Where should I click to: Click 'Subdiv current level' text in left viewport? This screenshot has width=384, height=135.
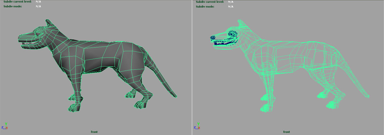[x=18, y=2]
